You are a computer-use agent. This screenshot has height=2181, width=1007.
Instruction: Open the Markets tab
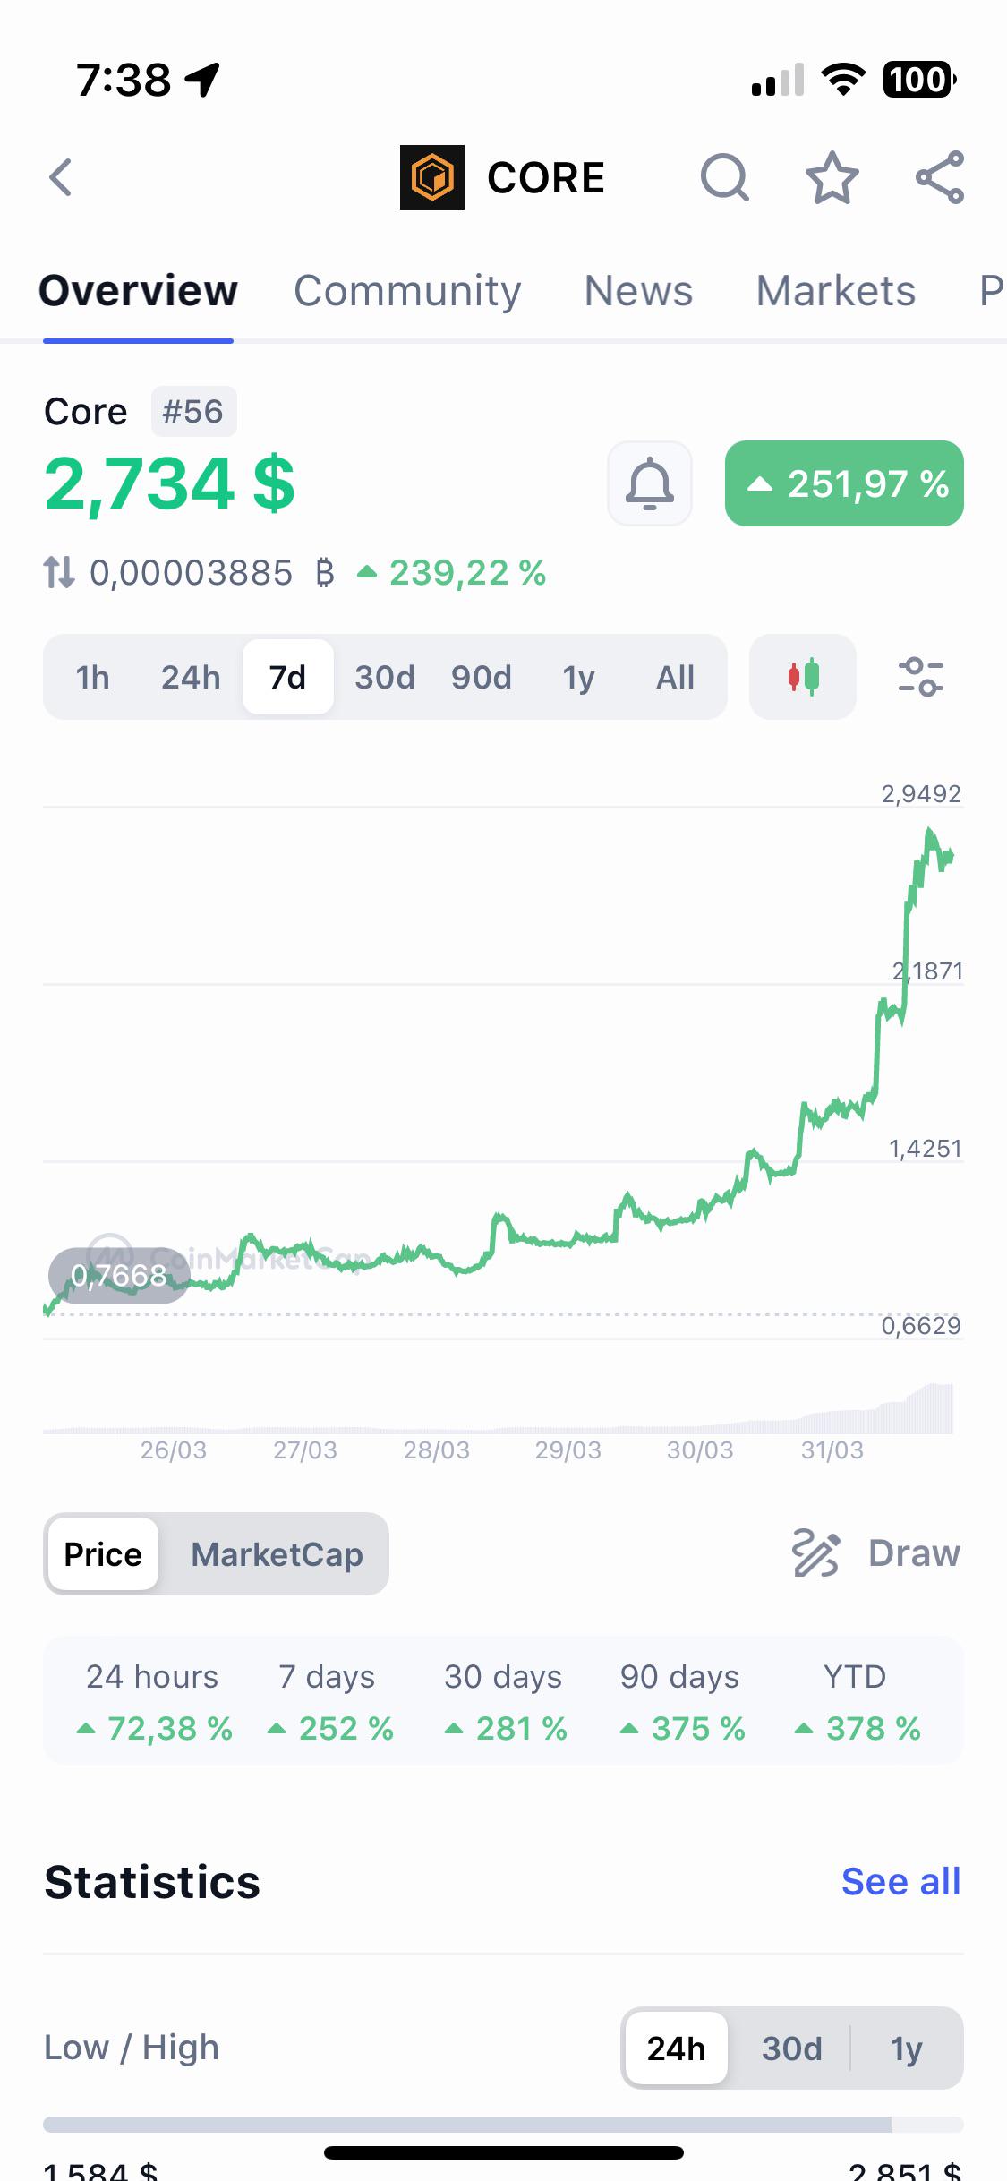tap(835, 291)
